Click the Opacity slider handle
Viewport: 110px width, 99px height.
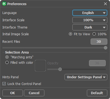tap(60, 69)
